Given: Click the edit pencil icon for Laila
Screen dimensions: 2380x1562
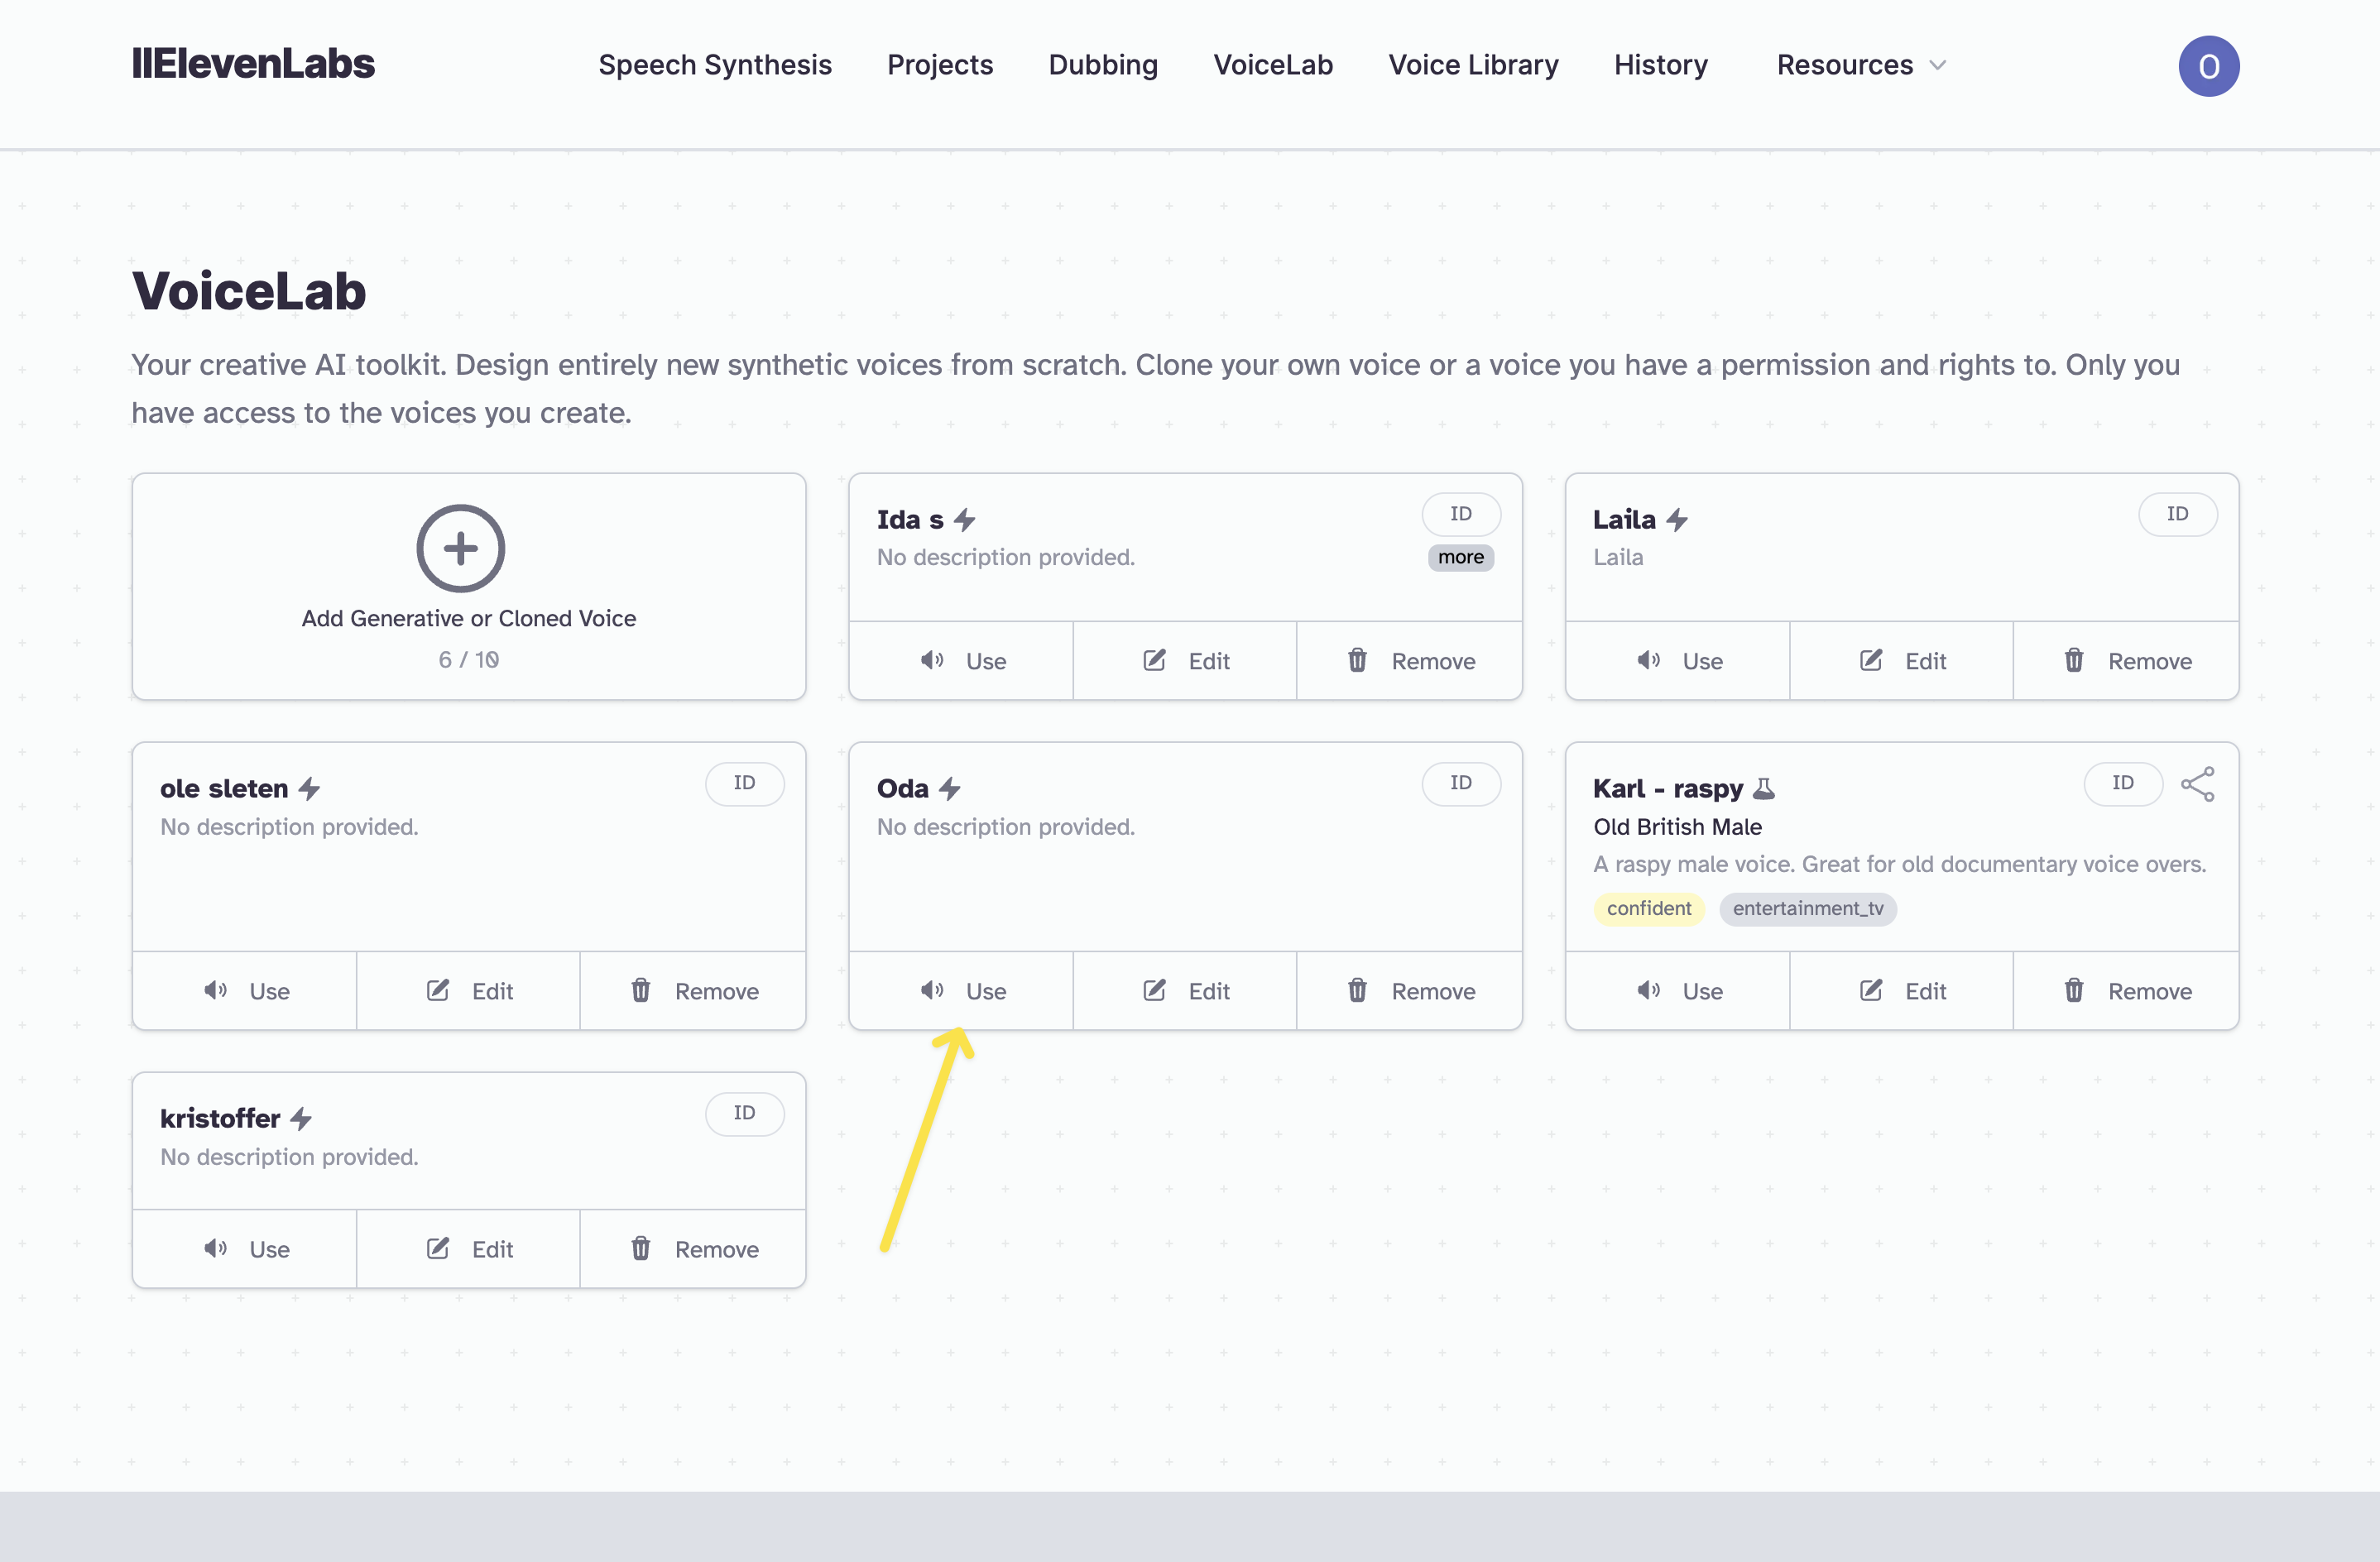Looking at the screenshot, I should tap(1870, 660).
